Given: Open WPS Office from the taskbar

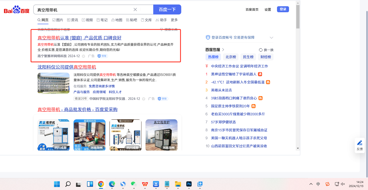Looking at the screenshot, I should pyautogui.click(x=145, y=184).
